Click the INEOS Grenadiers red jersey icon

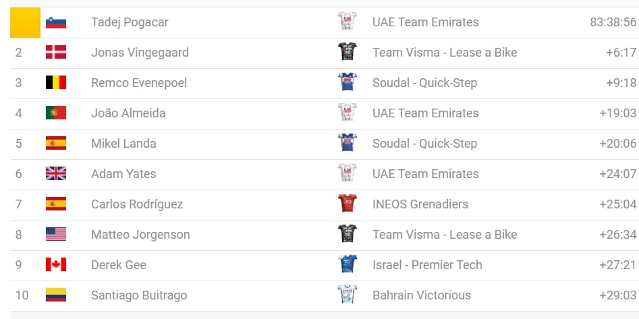(347, 204)
